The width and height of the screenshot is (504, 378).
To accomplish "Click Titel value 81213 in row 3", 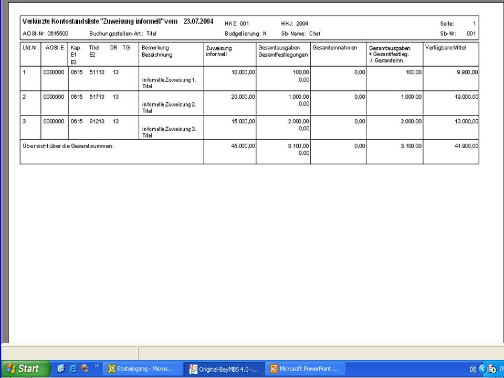I will click(x=97, y=121).
